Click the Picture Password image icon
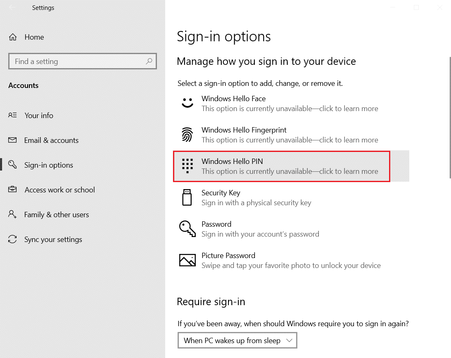This screenshot has width=451, height=358. click(187, 260)
